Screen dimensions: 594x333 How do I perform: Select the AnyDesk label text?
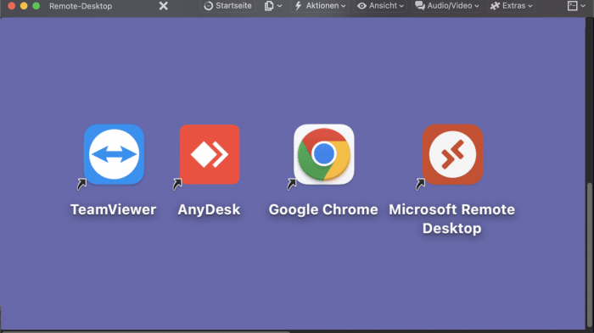[209, 209]
